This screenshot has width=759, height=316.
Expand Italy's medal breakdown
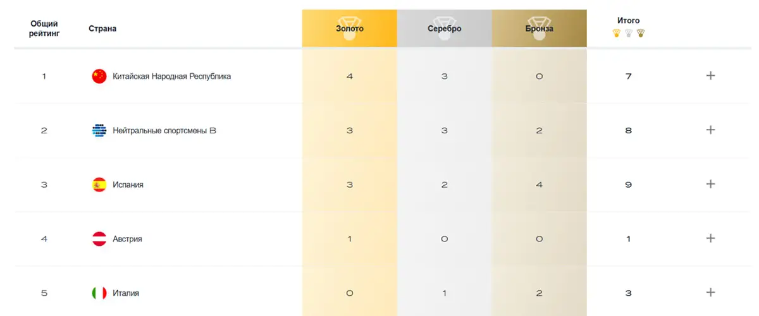[710, 293]
